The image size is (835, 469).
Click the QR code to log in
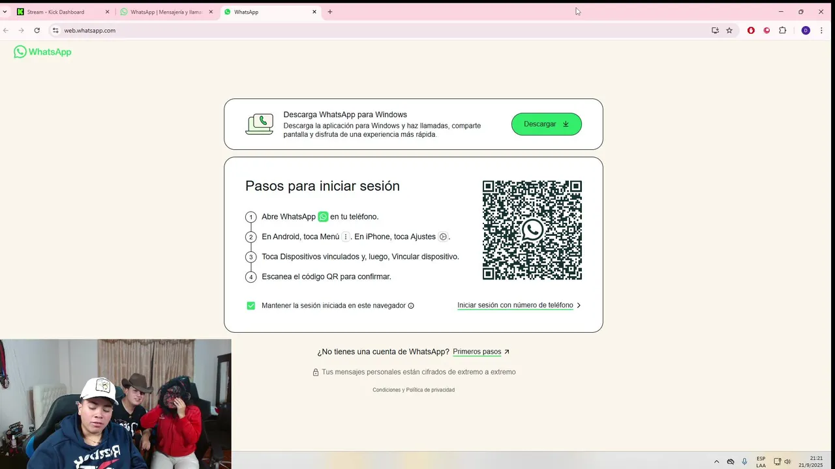tap(532, 230)
